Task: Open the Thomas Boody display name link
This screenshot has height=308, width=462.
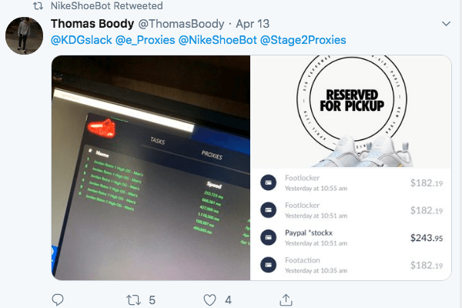Action: coord(92,24)
